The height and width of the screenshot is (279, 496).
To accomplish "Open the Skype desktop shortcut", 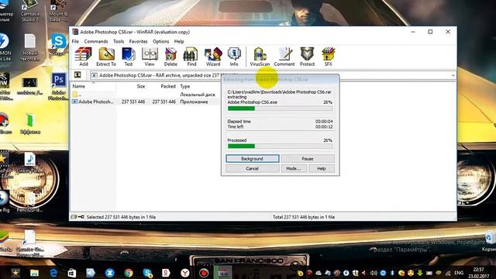I will coord(59,44).
